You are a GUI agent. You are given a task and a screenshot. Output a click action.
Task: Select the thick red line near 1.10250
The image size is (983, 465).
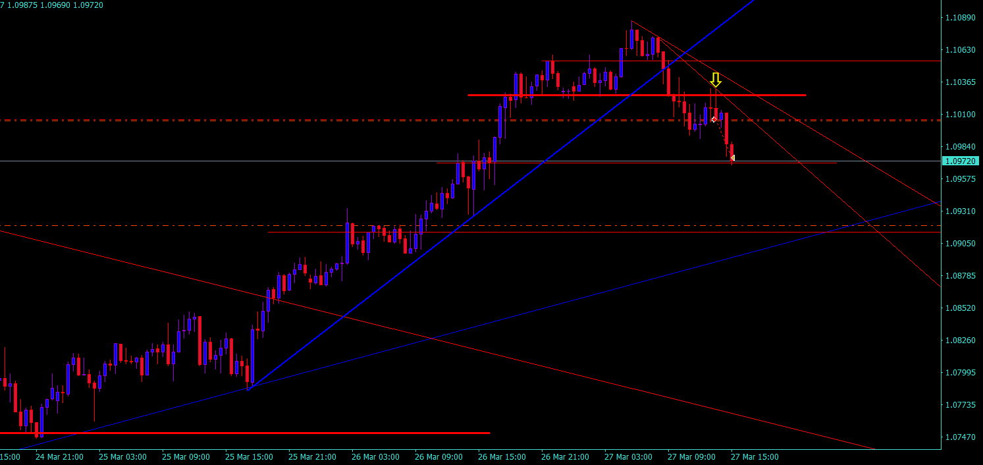point(637,95)
